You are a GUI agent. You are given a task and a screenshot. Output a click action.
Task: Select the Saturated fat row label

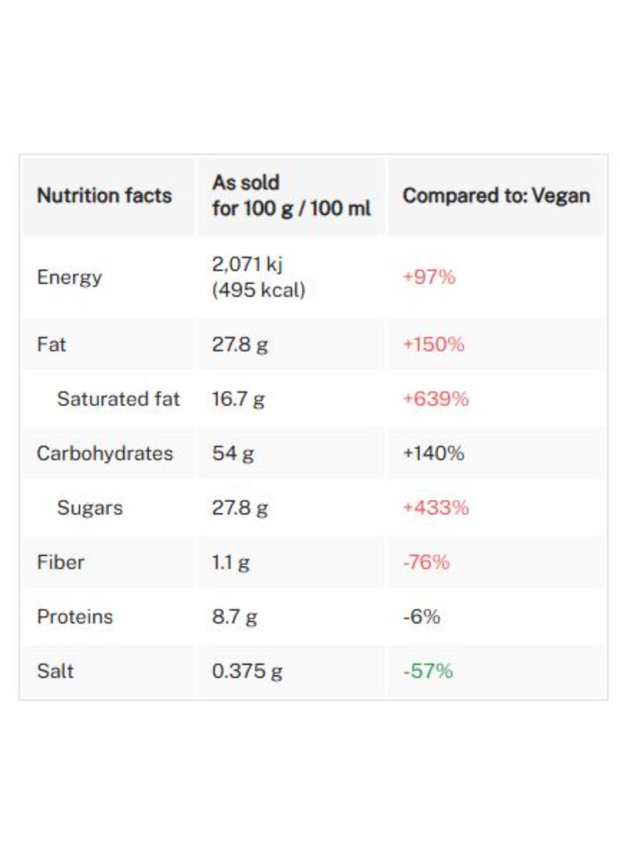tap(118, 399)
